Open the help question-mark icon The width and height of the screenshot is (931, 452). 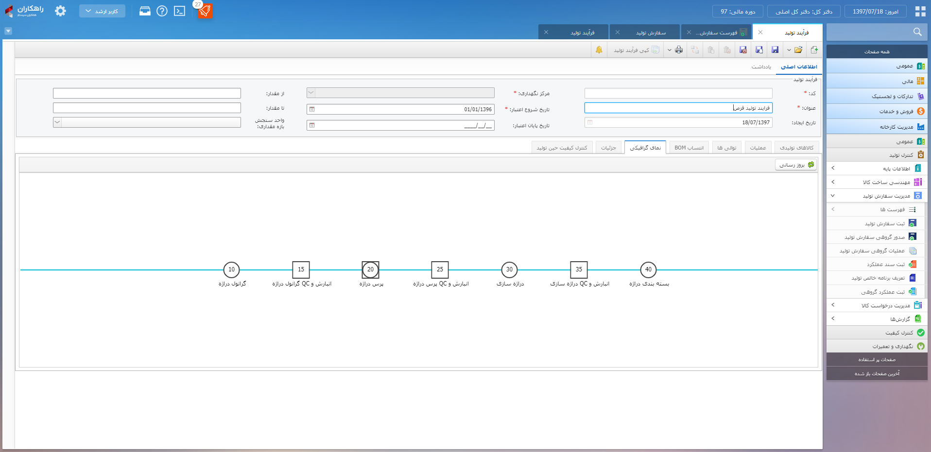point(162,11)
